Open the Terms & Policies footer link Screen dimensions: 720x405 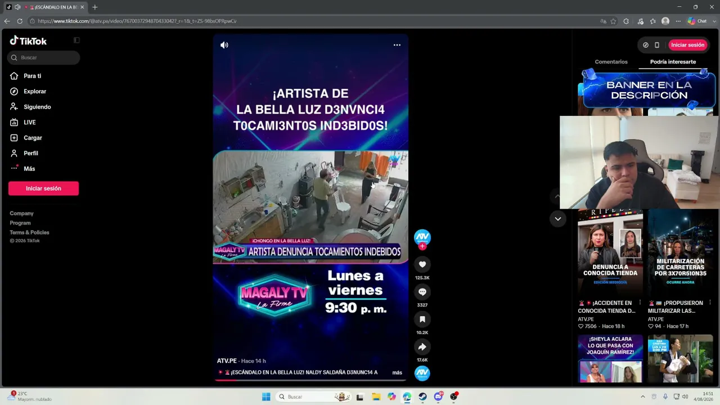click(x=29, y=232)
